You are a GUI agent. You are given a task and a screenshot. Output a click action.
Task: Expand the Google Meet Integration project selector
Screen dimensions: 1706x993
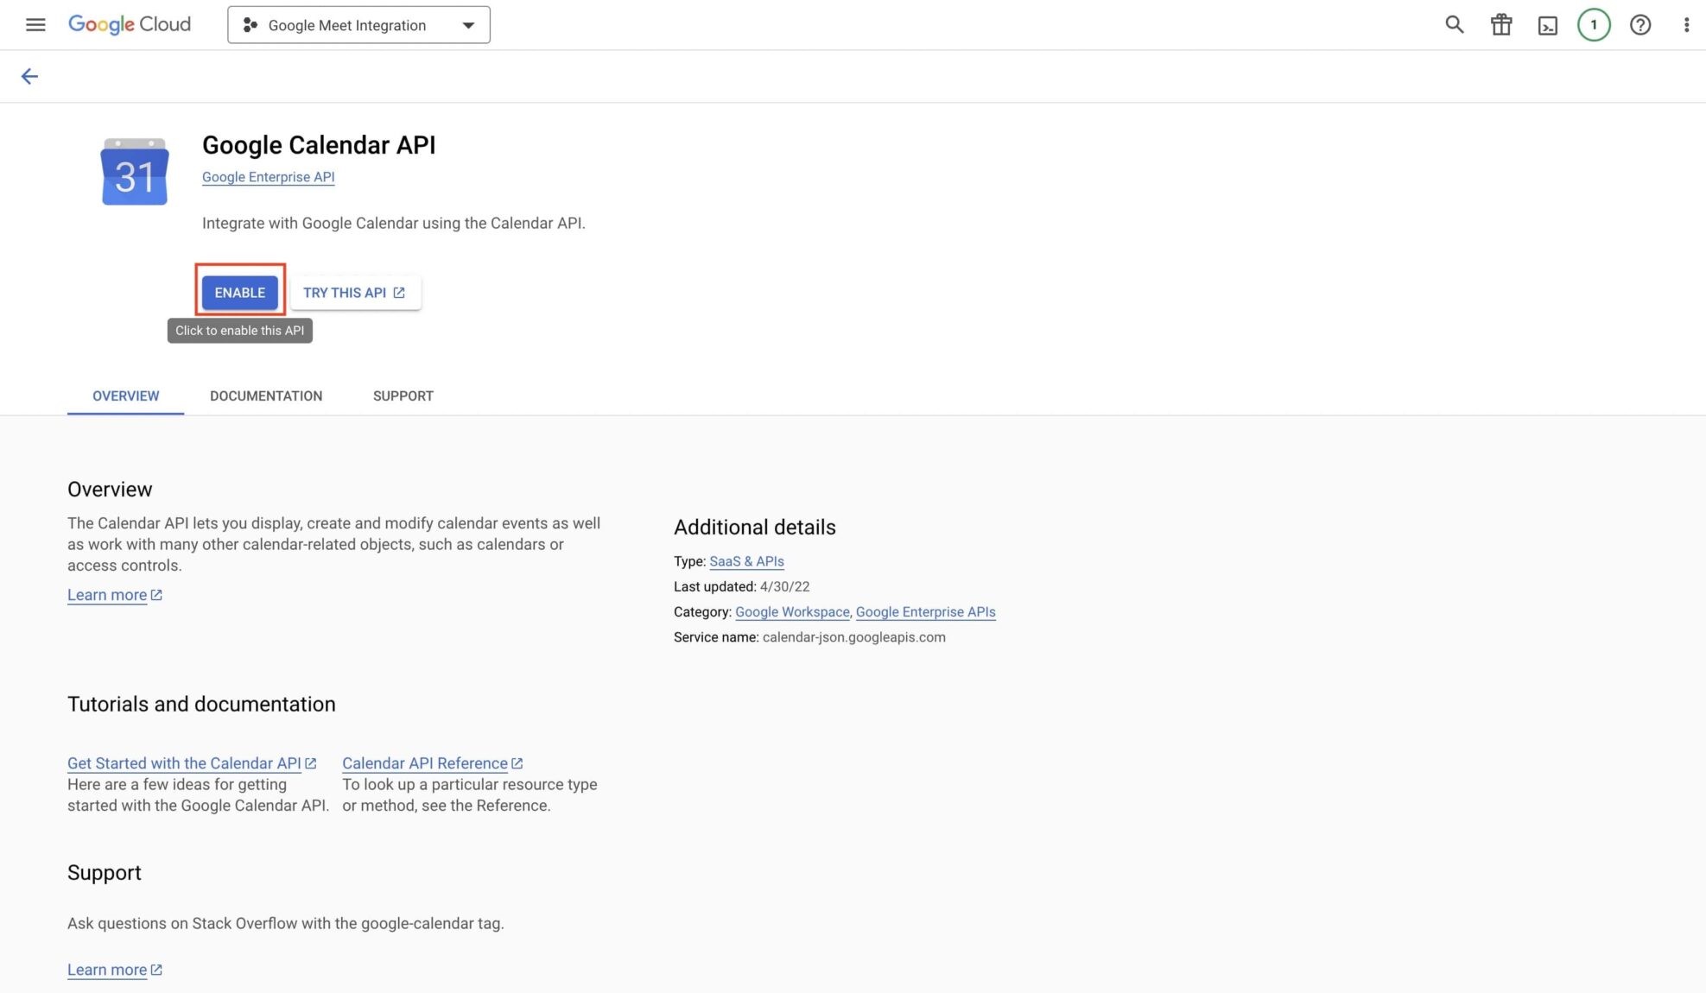pos(358,25)
